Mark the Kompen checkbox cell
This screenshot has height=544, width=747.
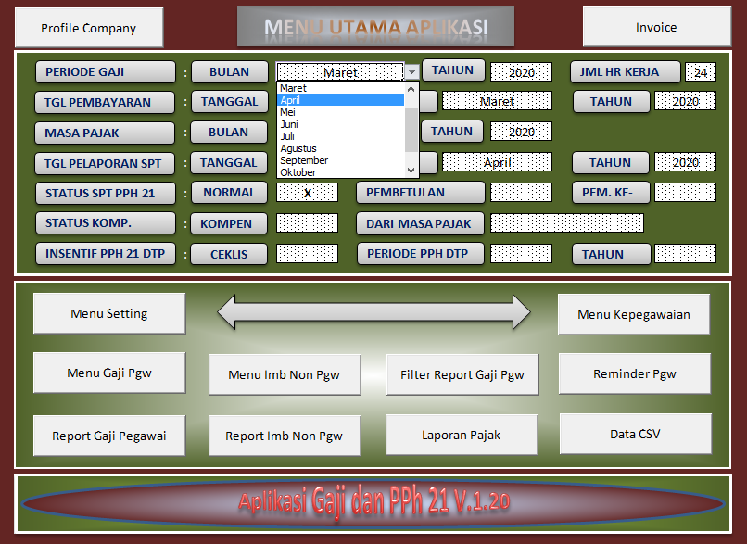coord(308,223)
